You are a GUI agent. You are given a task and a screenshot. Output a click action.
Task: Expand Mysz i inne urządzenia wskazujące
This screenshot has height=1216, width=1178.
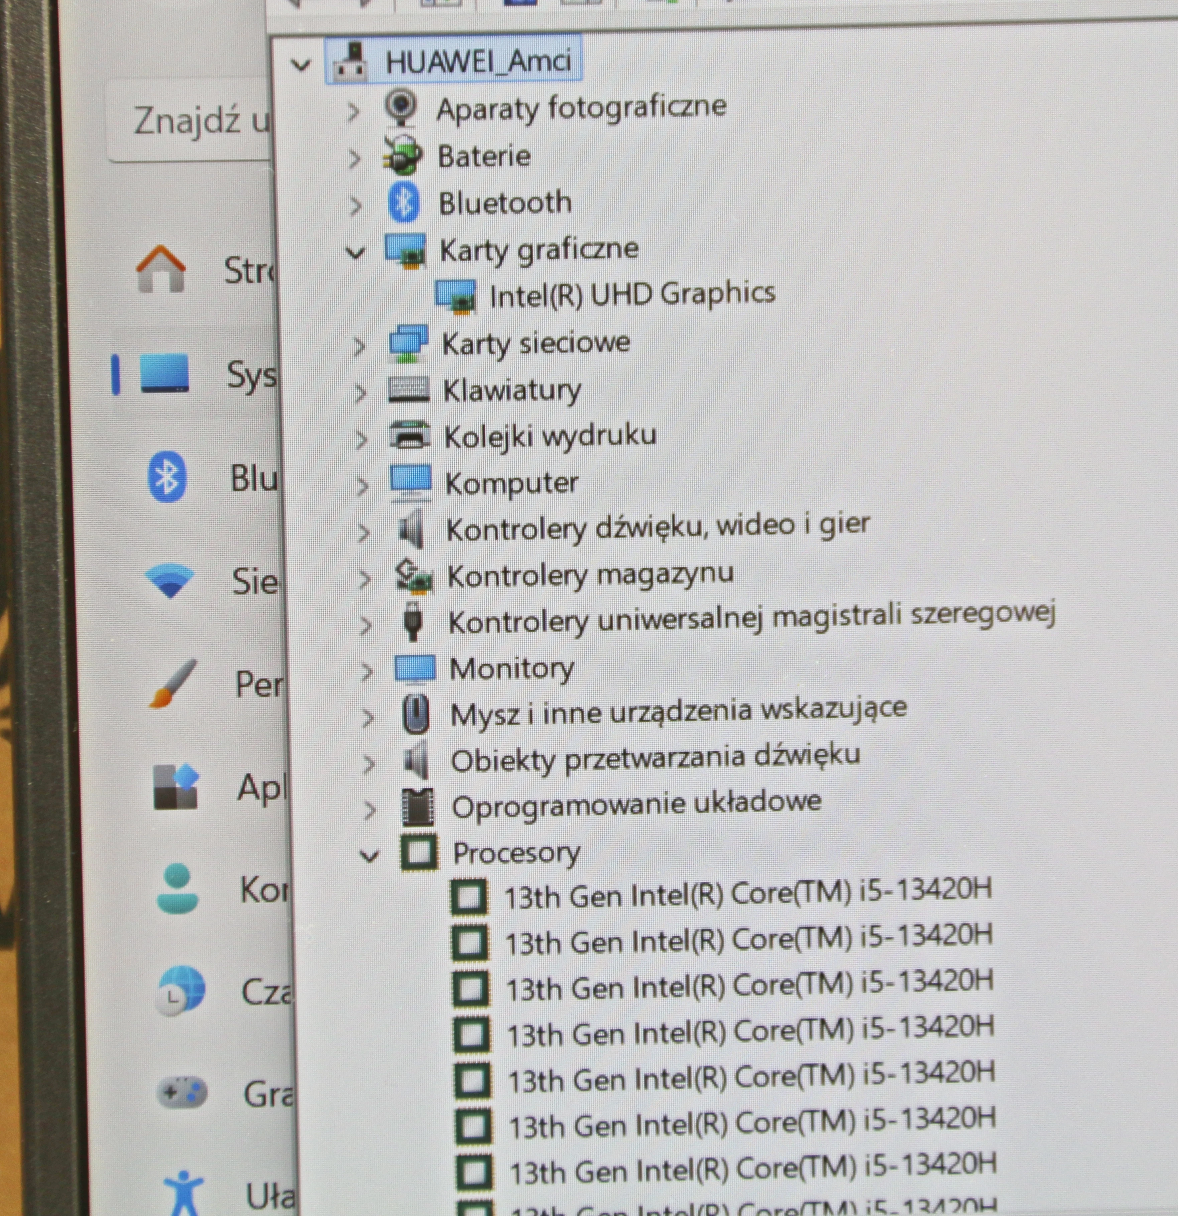click(x=368, y=718)
